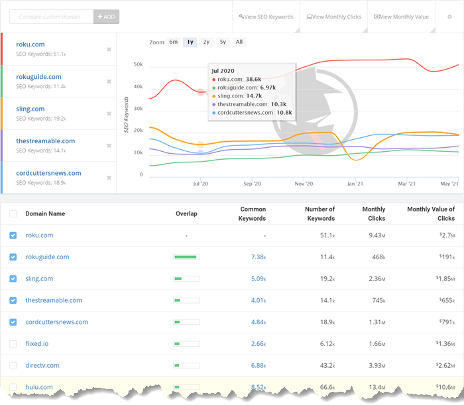Sort by Common Keywords column header

[253, 213]
